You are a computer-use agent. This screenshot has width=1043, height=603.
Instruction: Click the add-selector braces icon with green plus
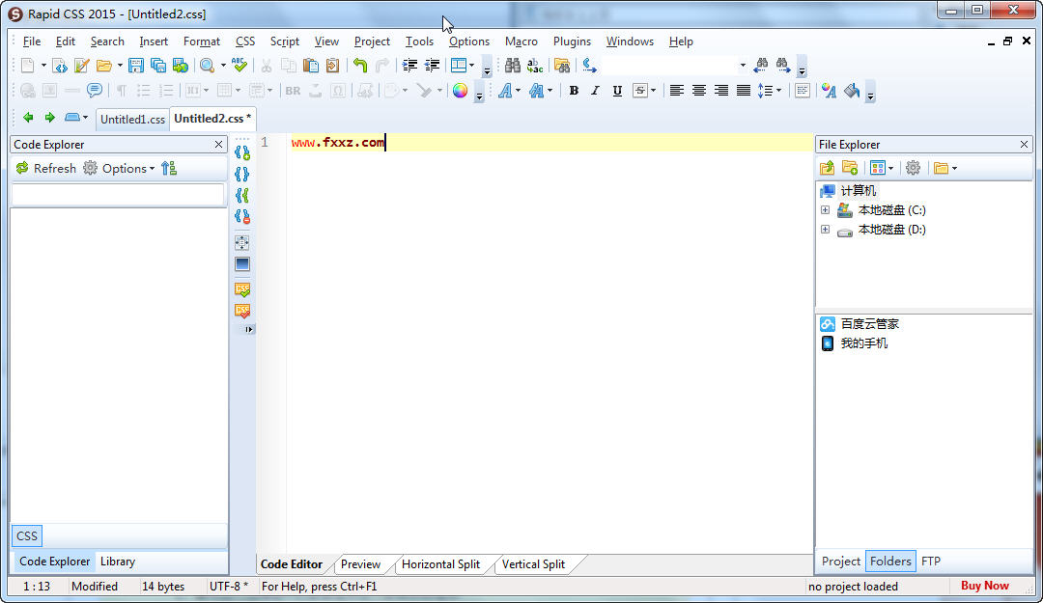(242, 152)
